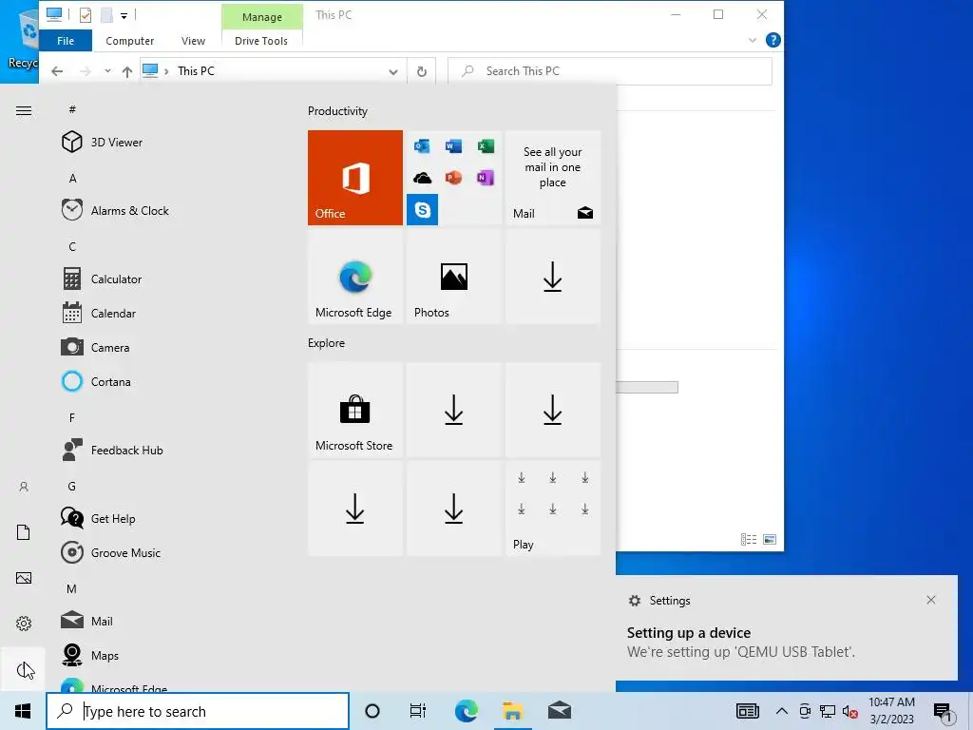Open Microsoft Store tile
This screenshot has height=730, width=973.
(x=355, y=411)
